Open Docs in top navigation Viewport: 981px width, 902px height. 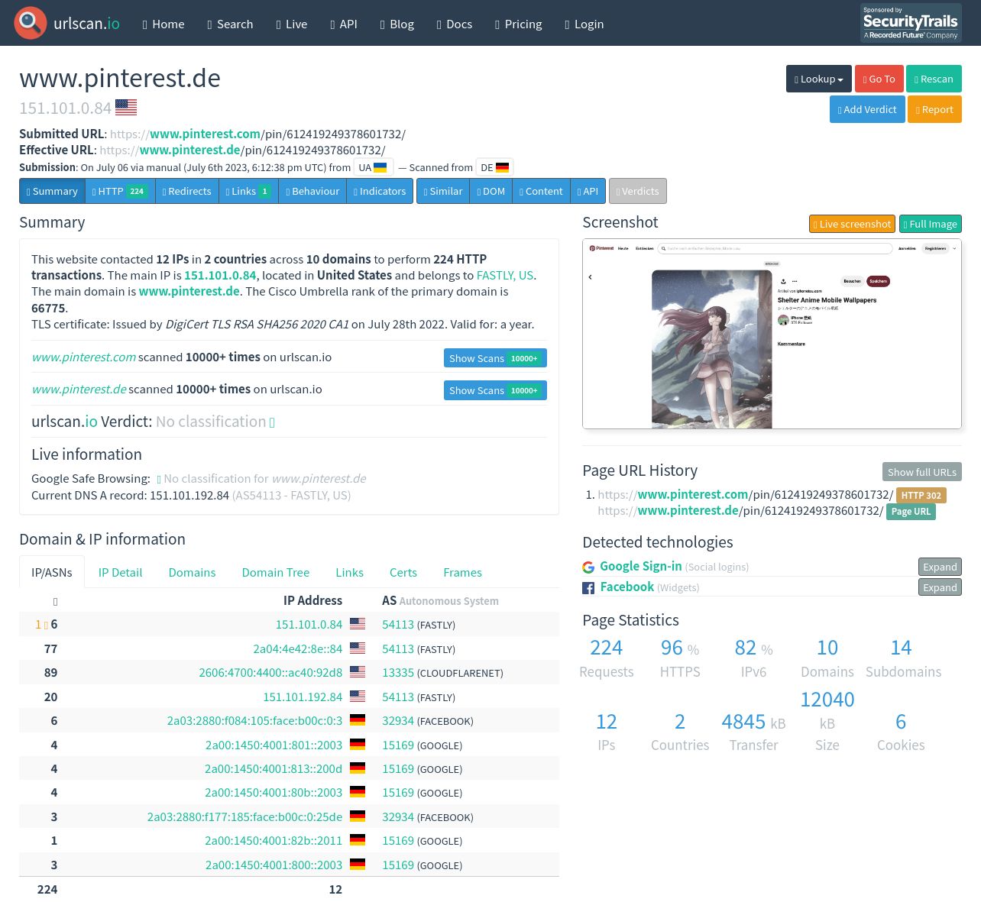pyautogui.click(x=455, y=24)
